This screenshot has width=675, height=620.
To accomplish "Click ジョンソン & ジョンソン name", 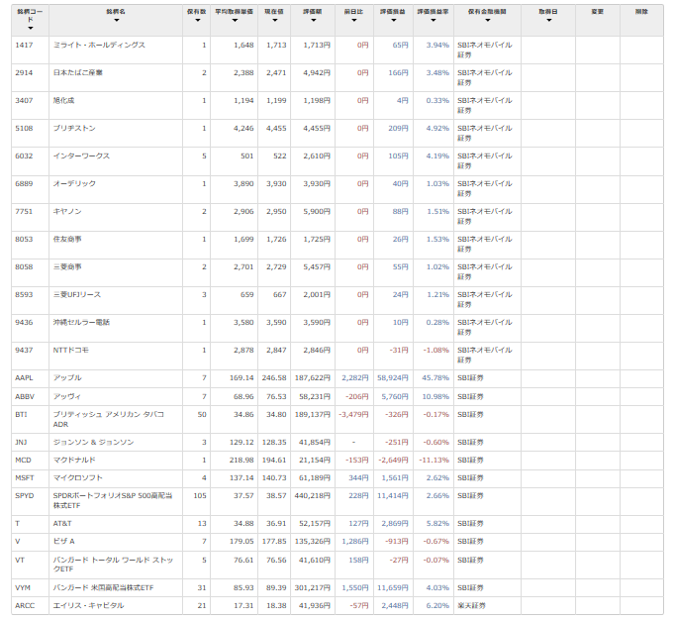I will tap(93, 442).
